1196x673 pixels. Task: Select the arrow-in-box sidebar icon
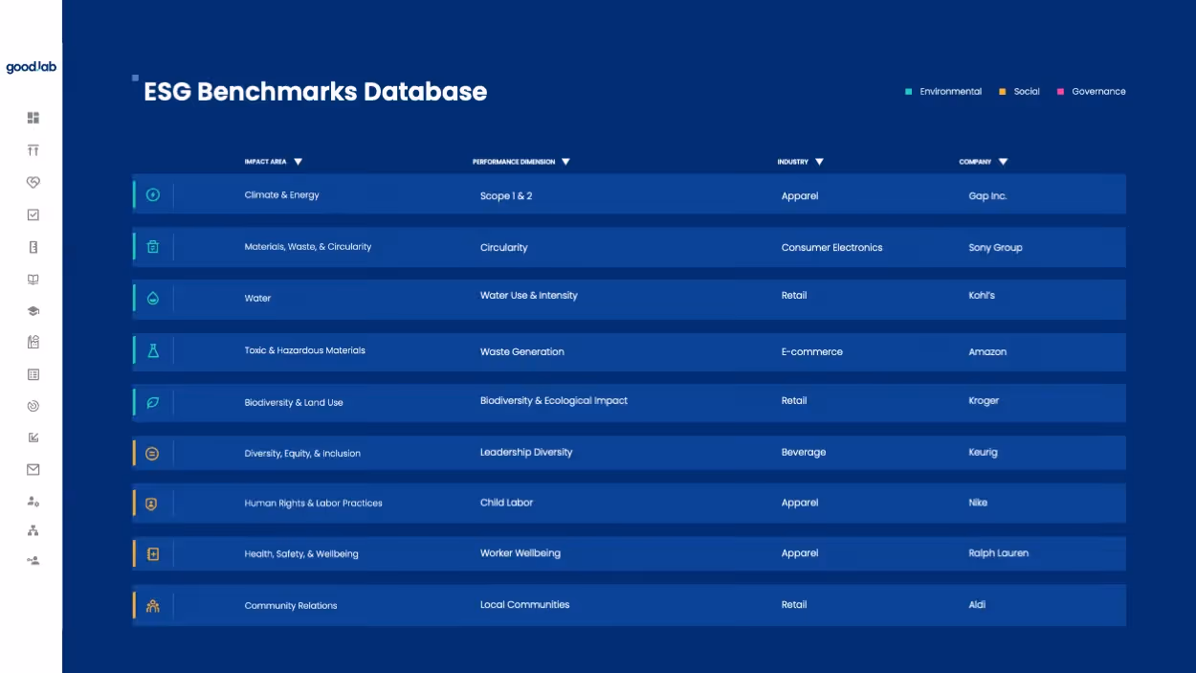[x=33, y=437]
